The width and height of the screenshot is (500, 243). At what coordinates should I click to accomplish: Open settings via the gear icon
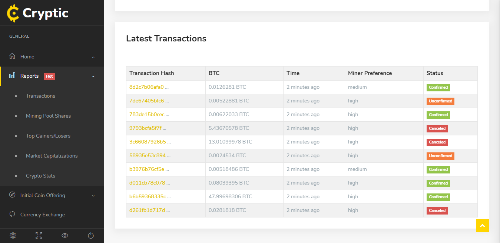(x=13, y=235)
